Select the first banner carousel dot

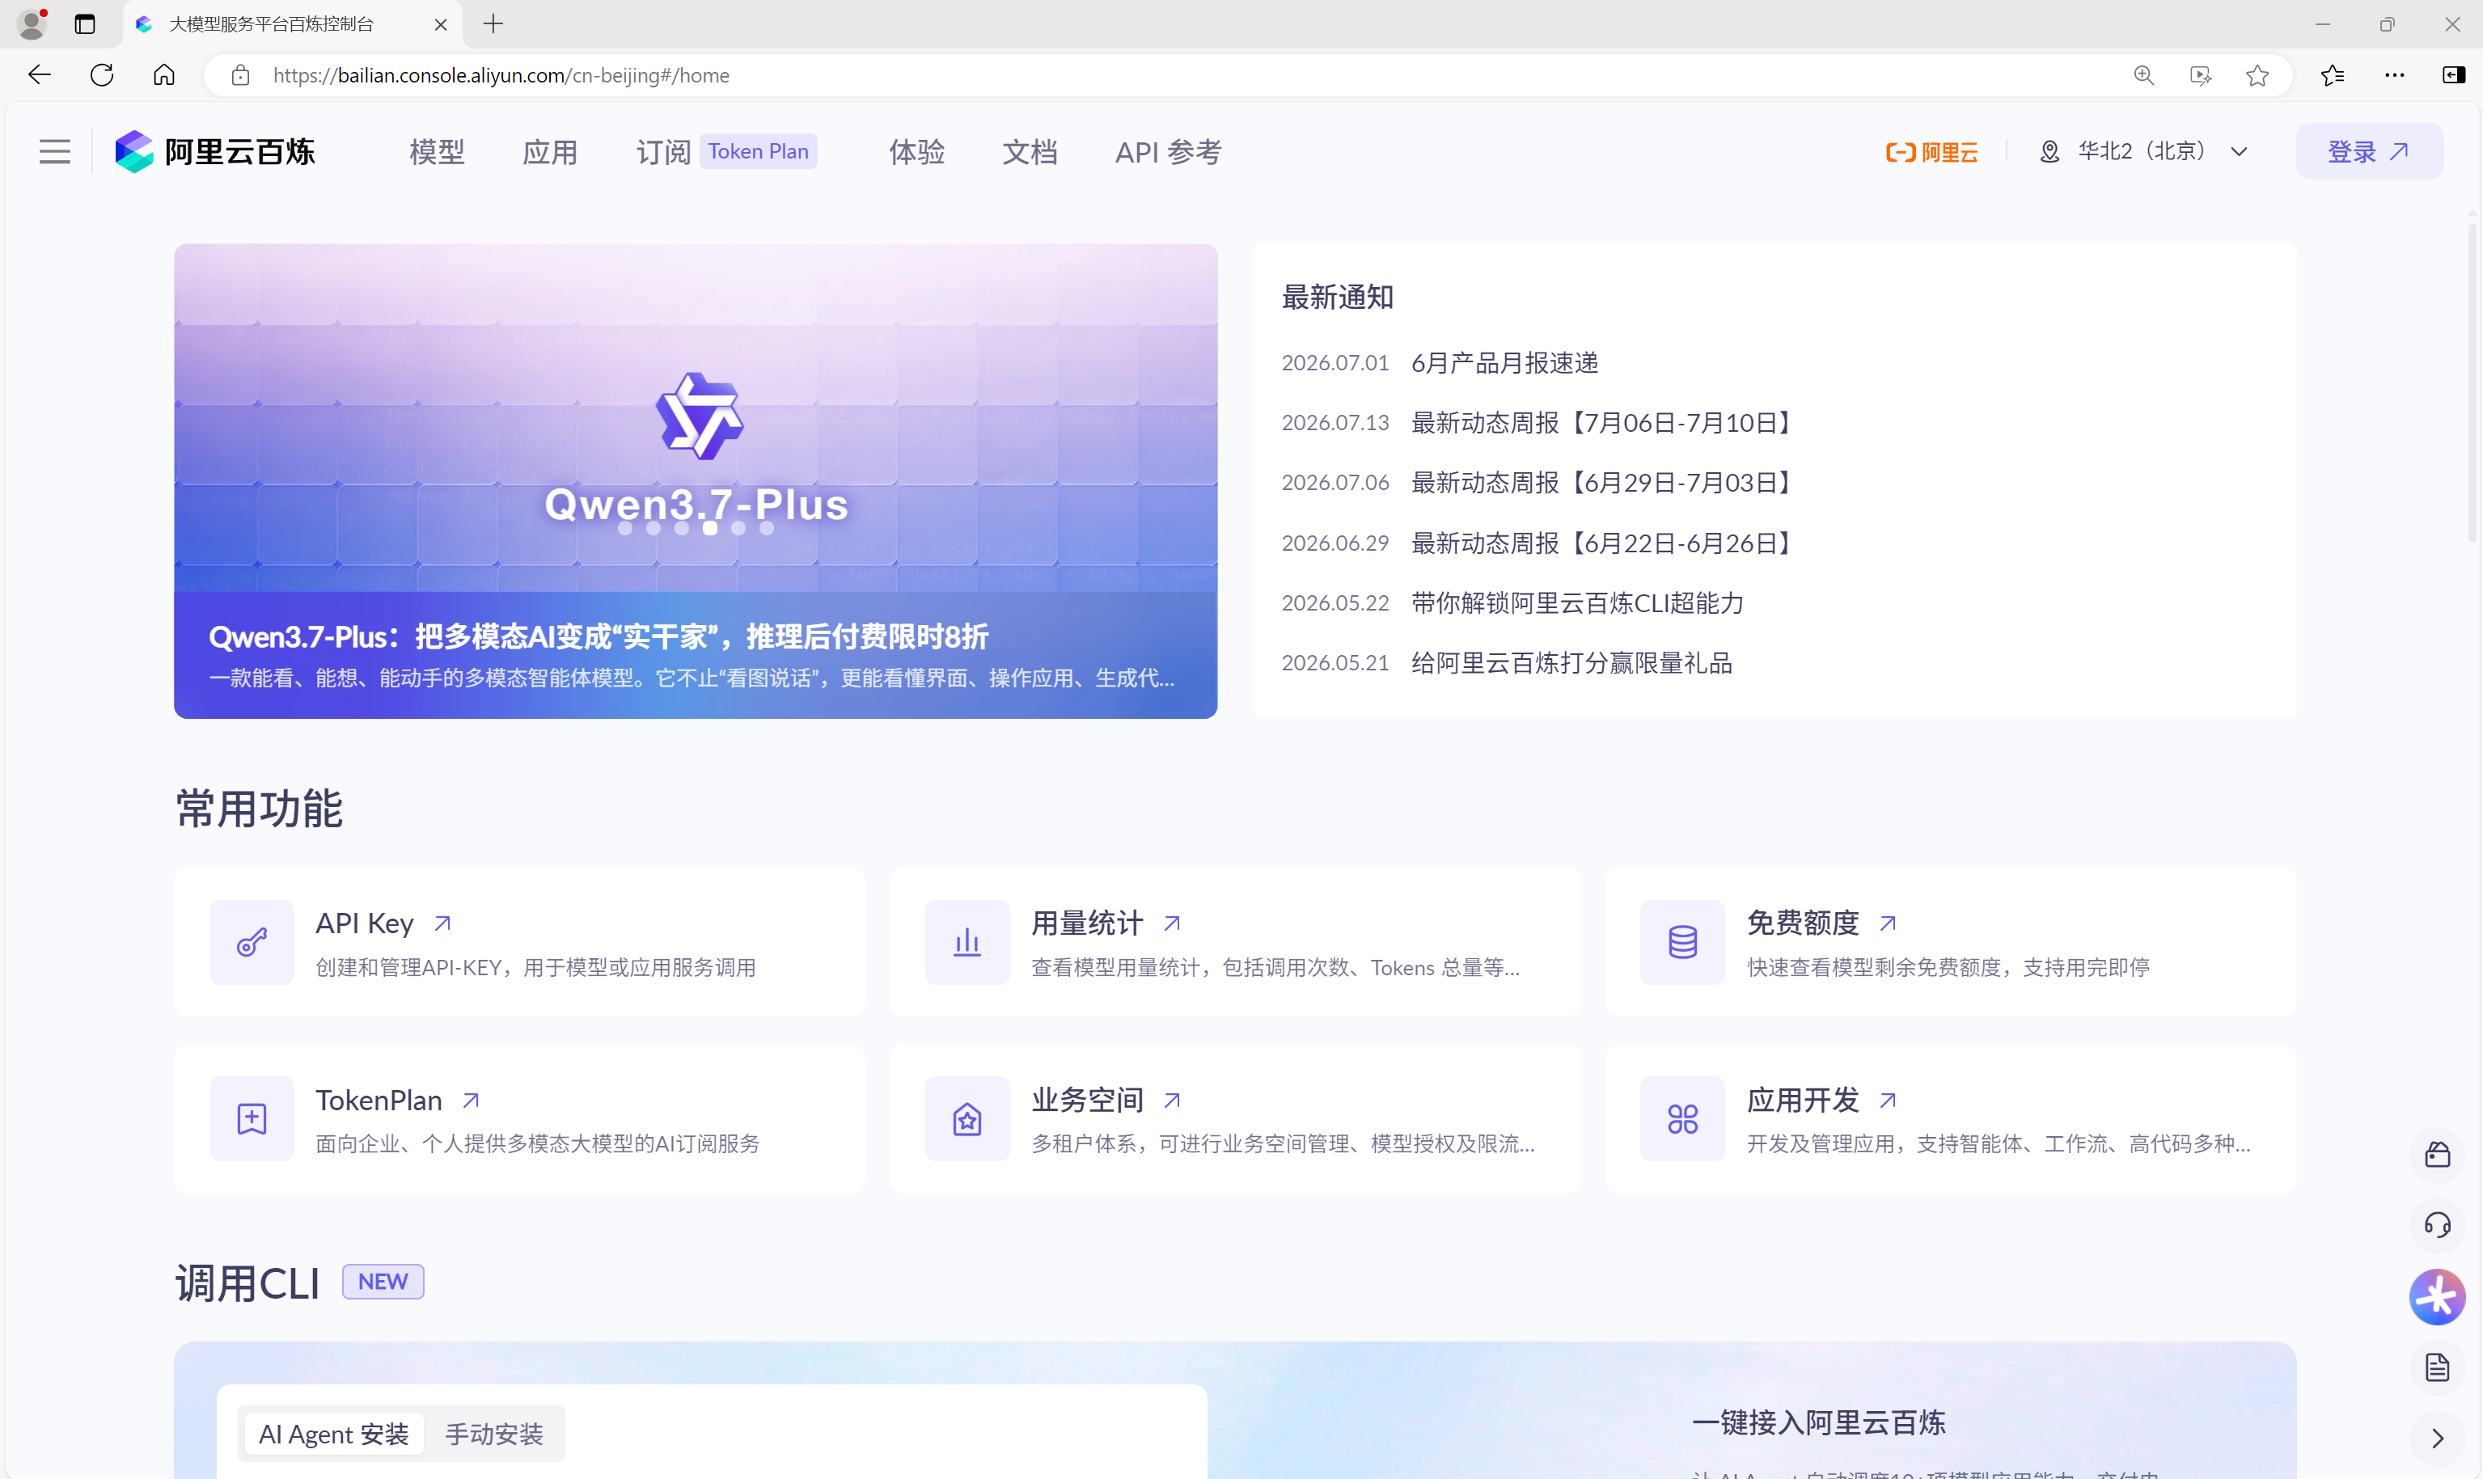tap(625, 528)
